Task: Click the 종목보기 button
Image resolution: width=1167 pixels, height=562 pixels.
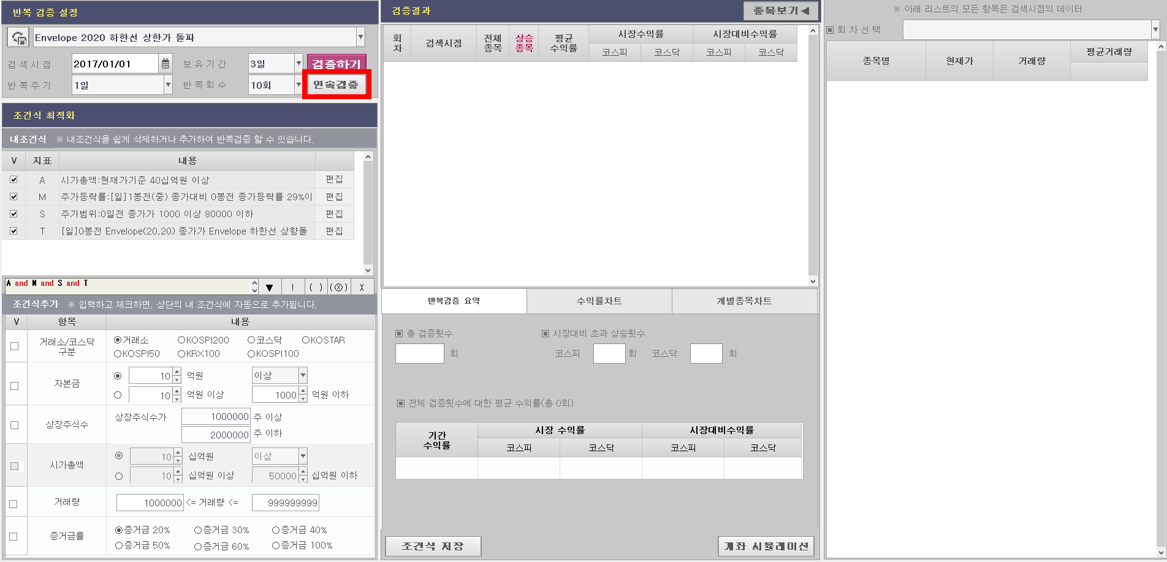Action: tap(781, 10)
